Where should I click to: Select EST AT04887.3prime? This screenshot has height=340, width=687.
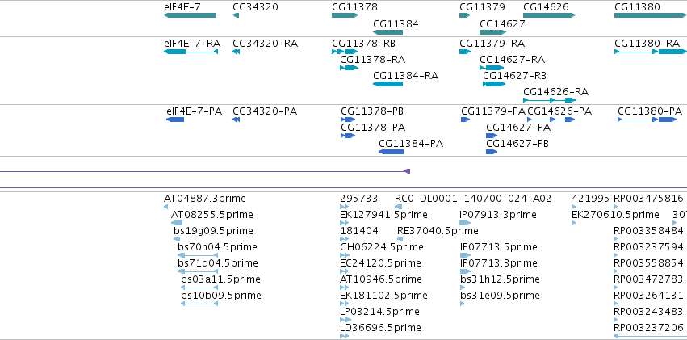(165, 207)
